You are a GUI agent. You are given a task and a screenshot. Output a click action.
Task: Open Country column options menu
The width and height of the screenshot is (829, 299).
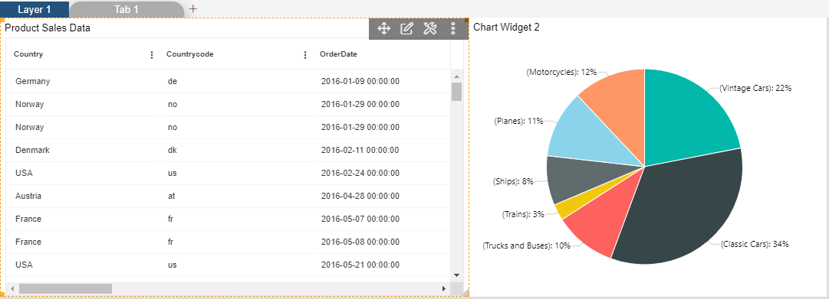(x=153, y=55)
